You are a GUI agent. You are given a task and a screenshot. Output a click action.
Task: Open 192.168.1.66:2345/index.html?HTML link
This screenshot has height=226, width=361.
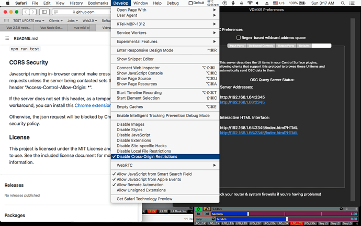(x=259, y=133)
